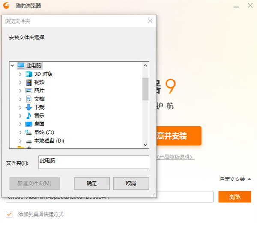
Task: Close the 浏览文件夹 dialog
Action: (150, 21)
